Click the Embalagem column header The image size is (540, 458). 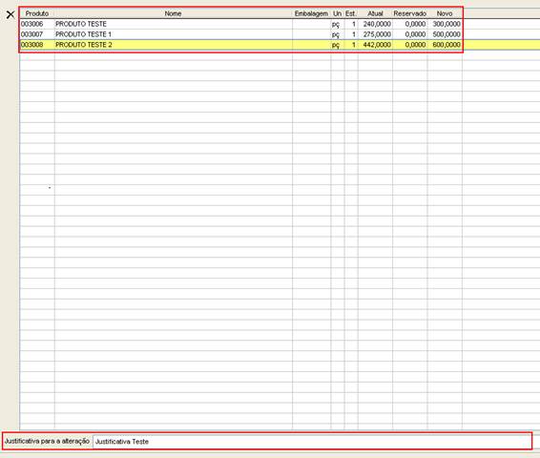(311, 13)
